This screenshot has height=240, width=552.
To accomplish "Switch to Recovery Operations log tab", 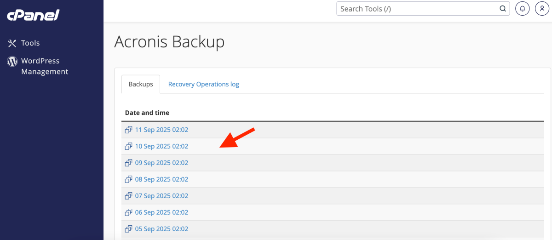I will 203,84.
